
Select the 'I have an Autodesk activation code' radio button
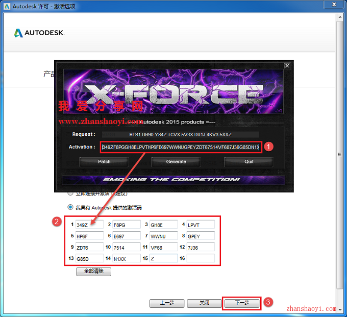[70, 207]
